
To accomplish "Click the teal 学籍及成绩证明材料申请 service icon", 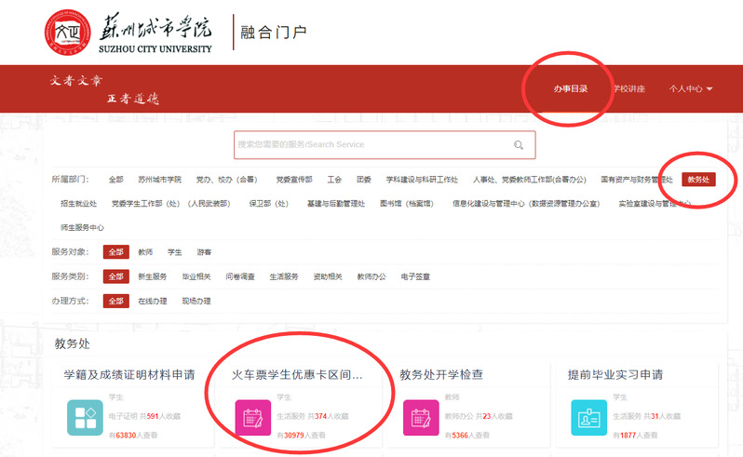I will coord(85,417).
